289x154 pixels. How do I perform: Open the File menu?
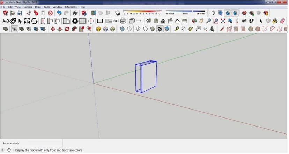click(x=3, y=7)
